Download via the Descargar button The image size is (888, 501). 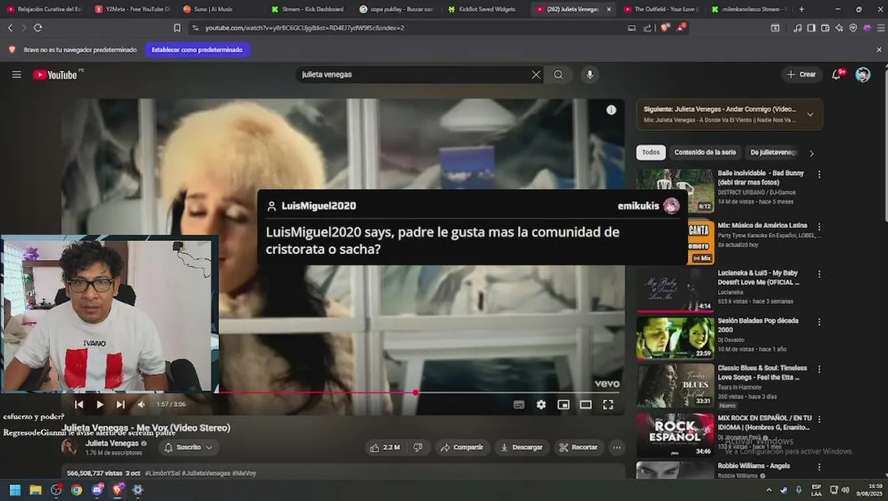[522, 447]
